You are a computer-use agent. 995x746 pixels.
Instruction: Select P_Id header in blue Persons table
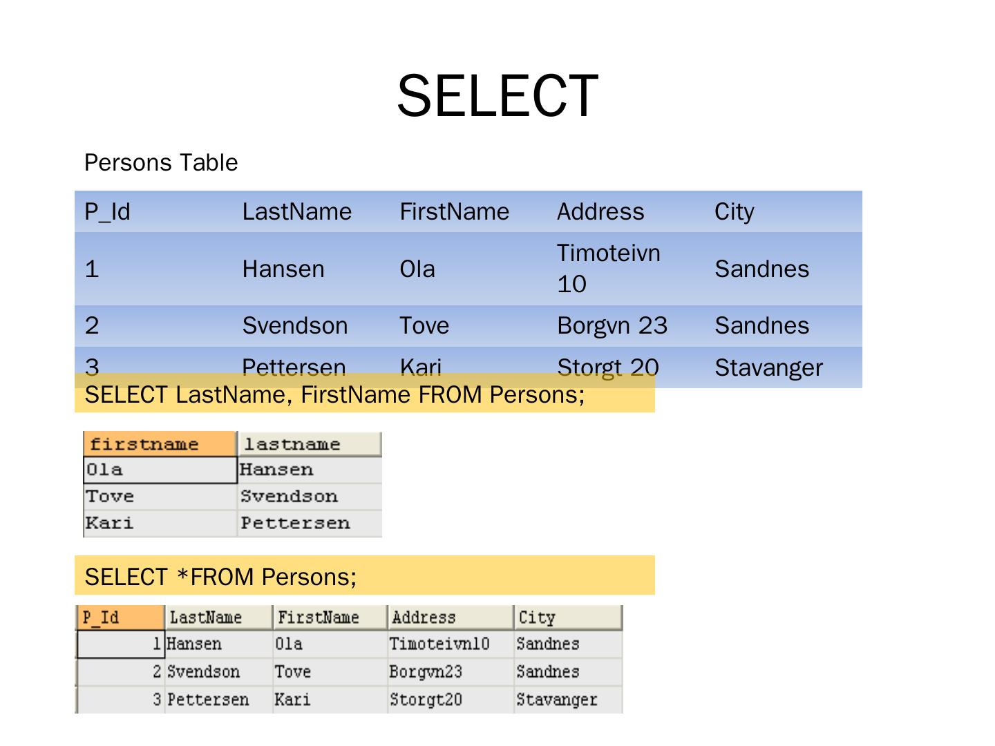(107, 211)
